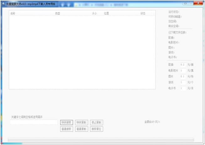This screenshot has height=145, width=205.
Task: Click the 图片 price field showing 0.1
Action: (183, 76)
